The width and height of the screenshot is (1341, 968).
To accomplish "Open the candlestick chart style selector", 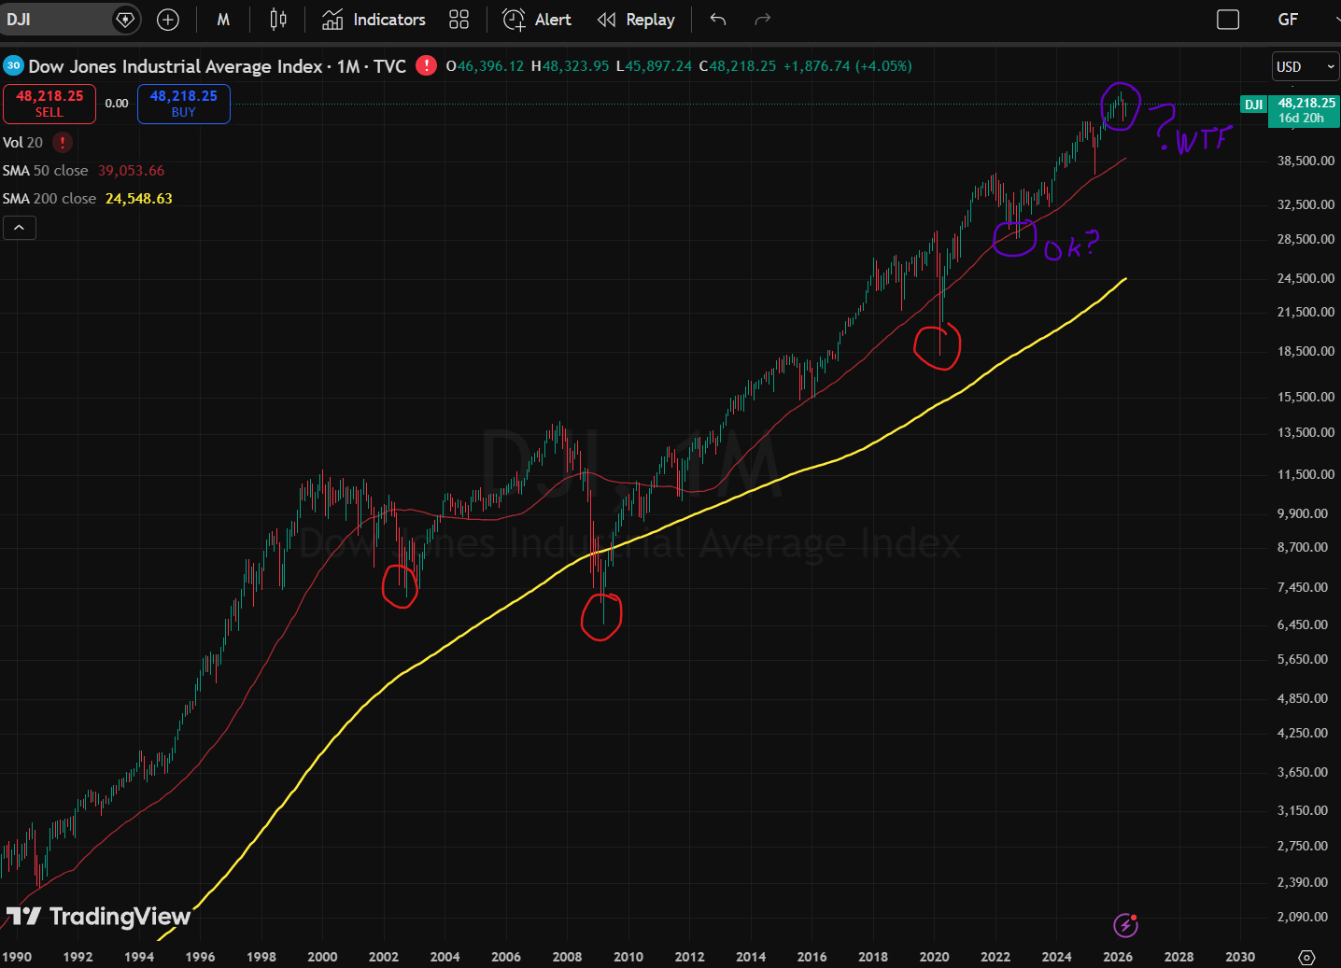I will click(x=278, y=20).
